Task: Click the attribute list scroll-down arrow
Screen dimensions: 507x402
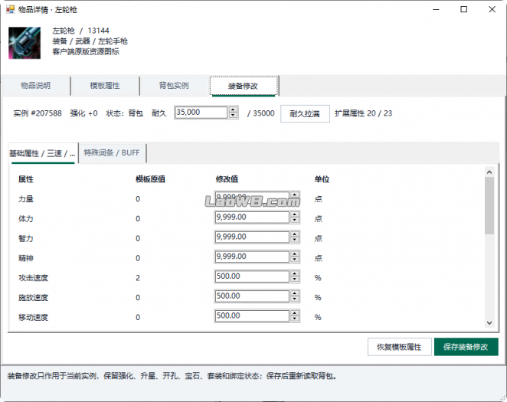Action: point(489,322)
